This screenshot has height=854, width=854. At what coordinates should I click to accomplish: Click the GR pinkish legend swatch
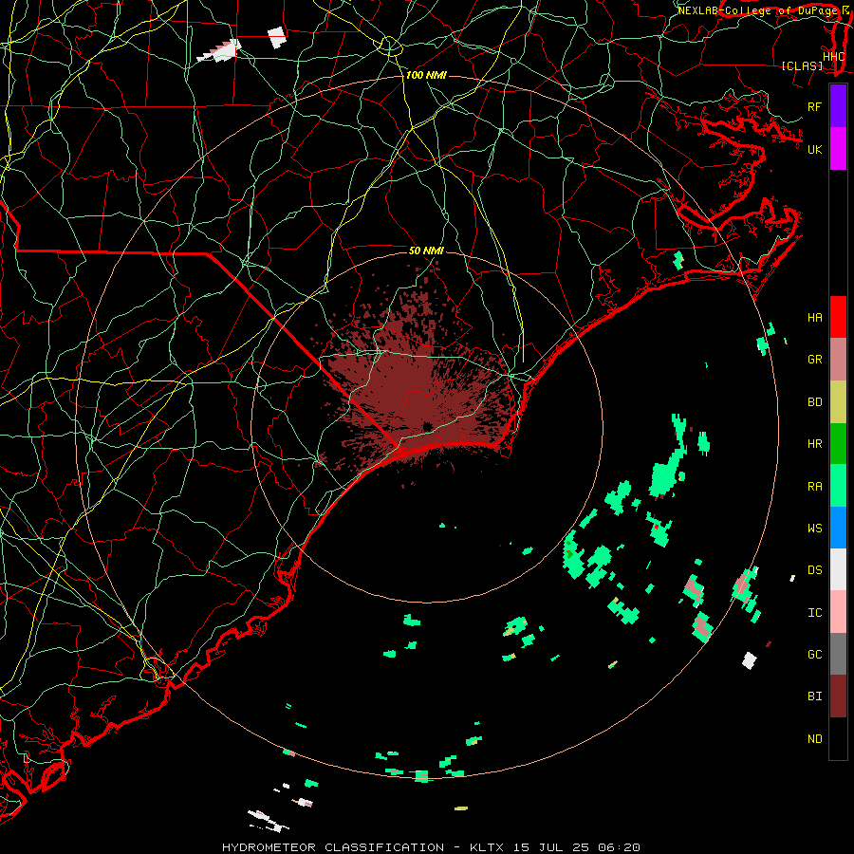tap(838, 360)
